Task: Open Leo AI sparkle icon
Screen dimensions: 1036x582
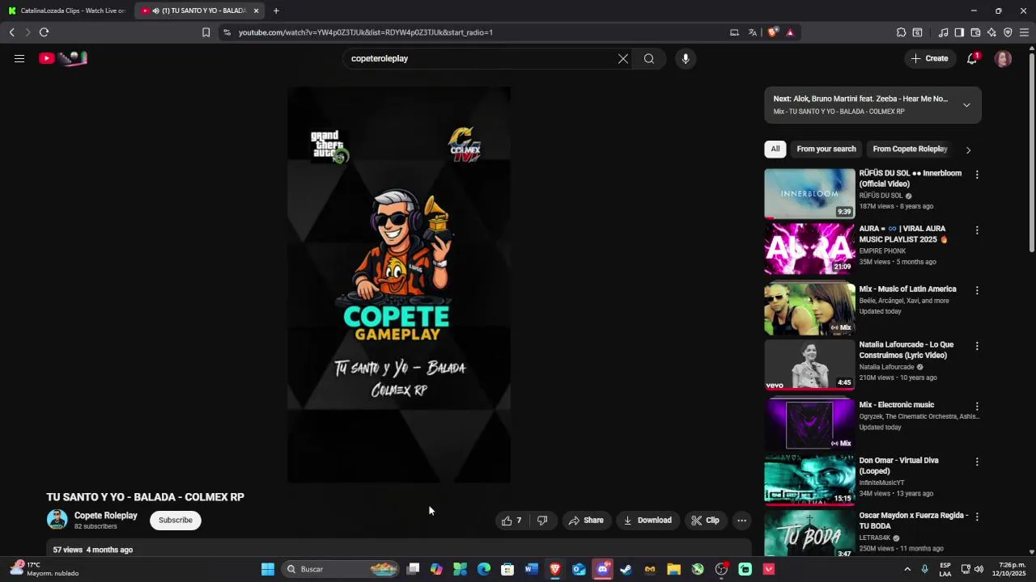Action: [991, 32]
